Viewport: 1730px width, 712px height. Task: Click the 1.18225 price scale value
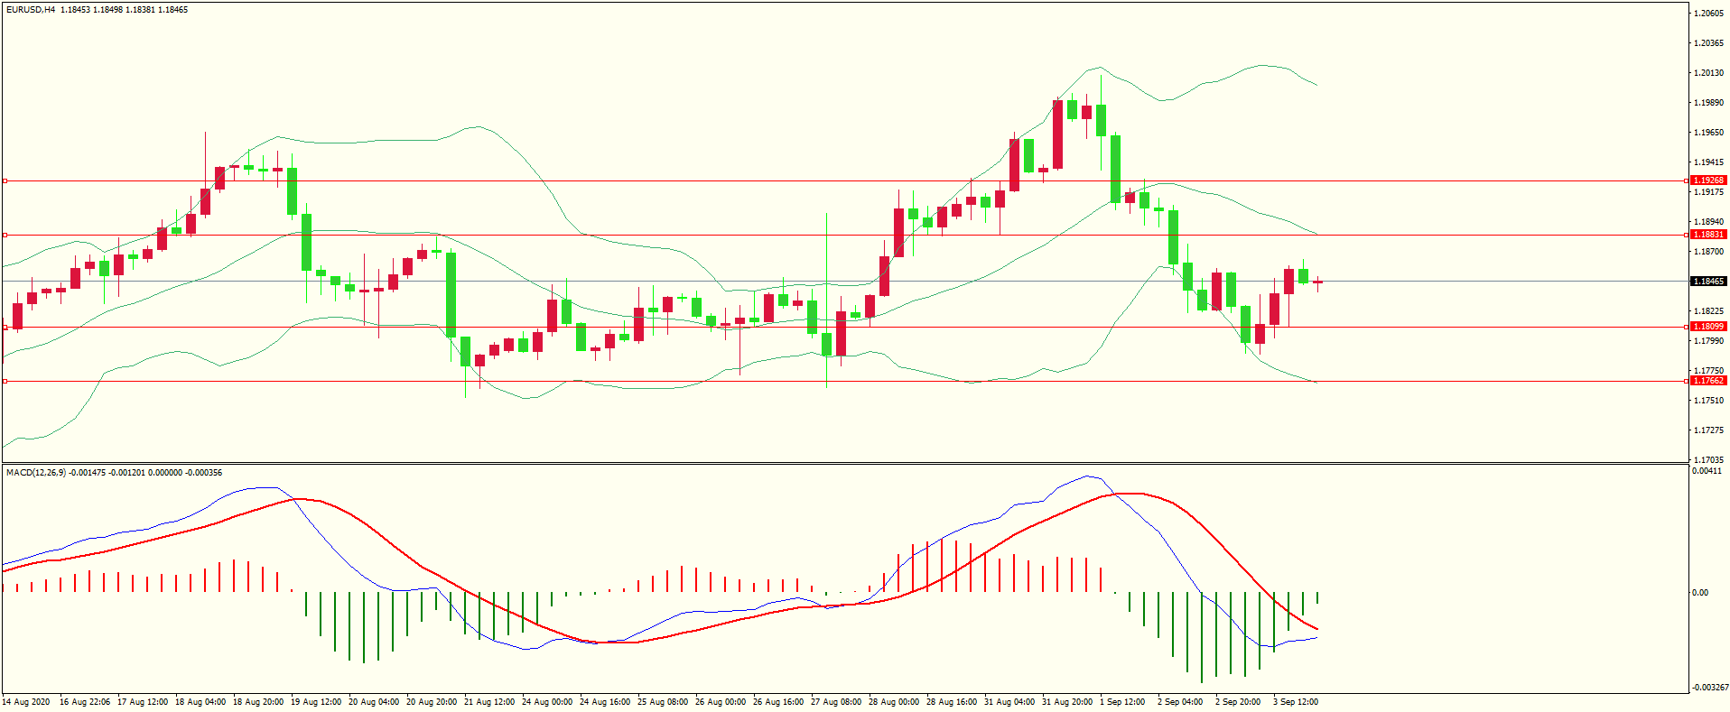click(x=1708, y=311)
